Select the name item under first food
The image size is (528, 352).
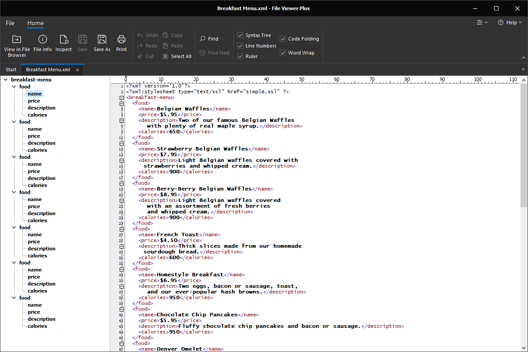coord(34,93)
